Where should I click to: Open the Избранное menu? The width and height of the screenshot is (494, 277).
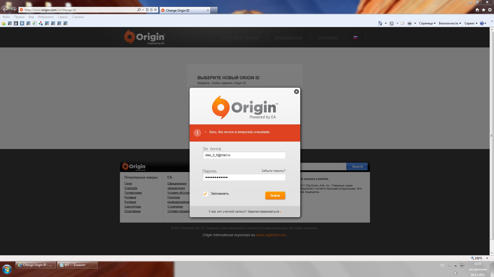46,17
